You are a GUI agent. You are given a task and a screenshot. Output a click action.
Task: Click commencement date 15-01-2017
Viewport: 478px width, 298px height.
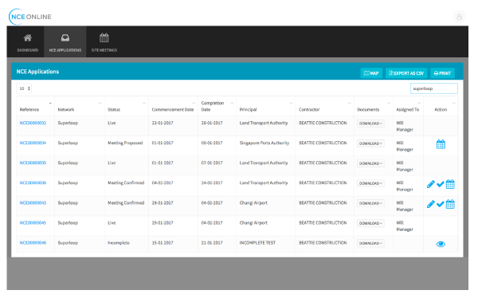point(163,243)
